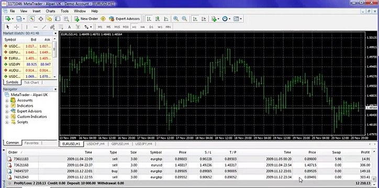
Task: Toggle Auto Scroll for the chart
Action: click(x=195, y=19)
